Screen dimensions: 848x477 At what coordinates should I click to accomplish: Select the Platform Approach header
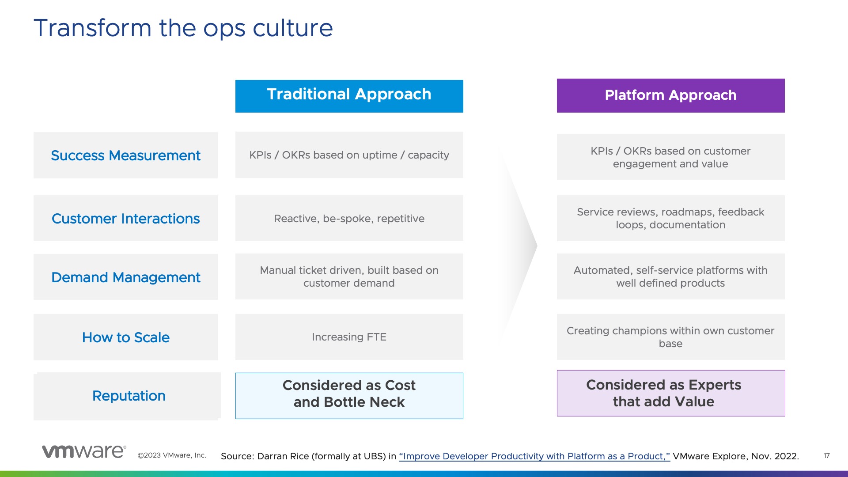(x=670, y=95)
